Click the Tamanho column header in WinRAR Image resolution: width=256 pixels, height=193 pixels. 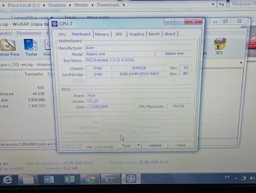pos(34,74)
